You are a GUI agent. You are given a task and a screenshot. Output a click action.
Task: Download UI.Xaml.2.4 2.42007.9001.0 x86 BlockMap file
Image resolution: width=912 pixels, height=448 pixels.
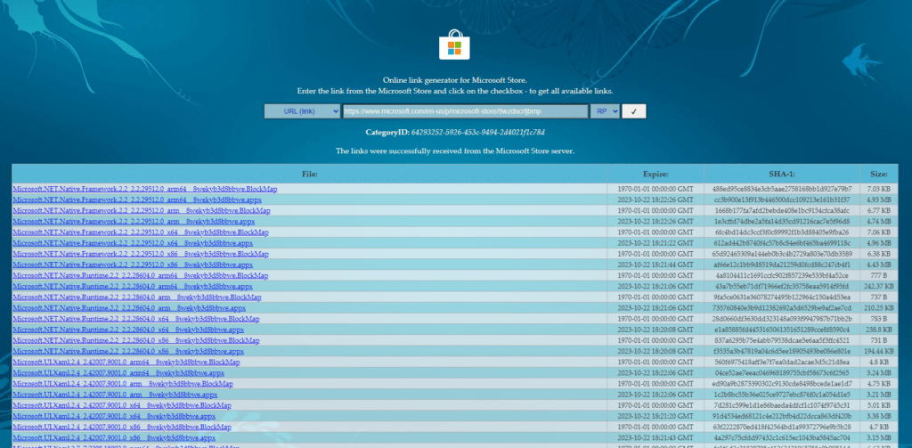[x=122, y=427]
